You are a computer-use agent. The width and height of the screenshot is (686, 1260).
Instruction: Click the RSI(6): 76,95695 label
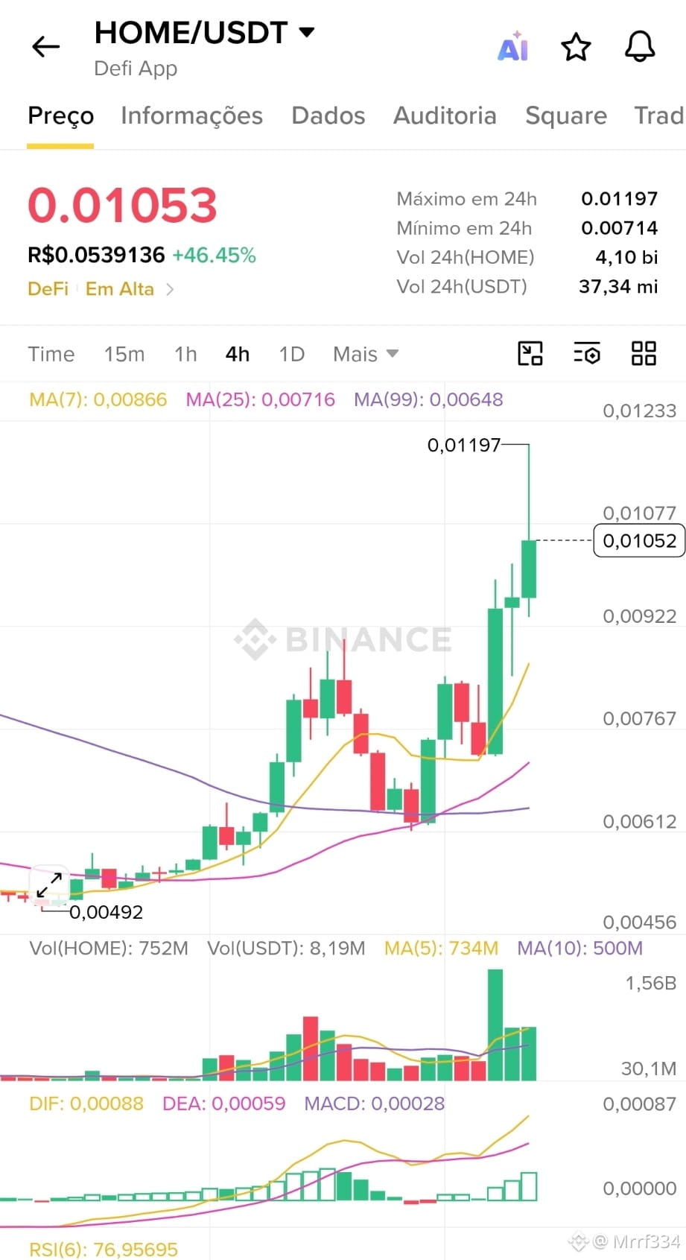(104, 1250)
